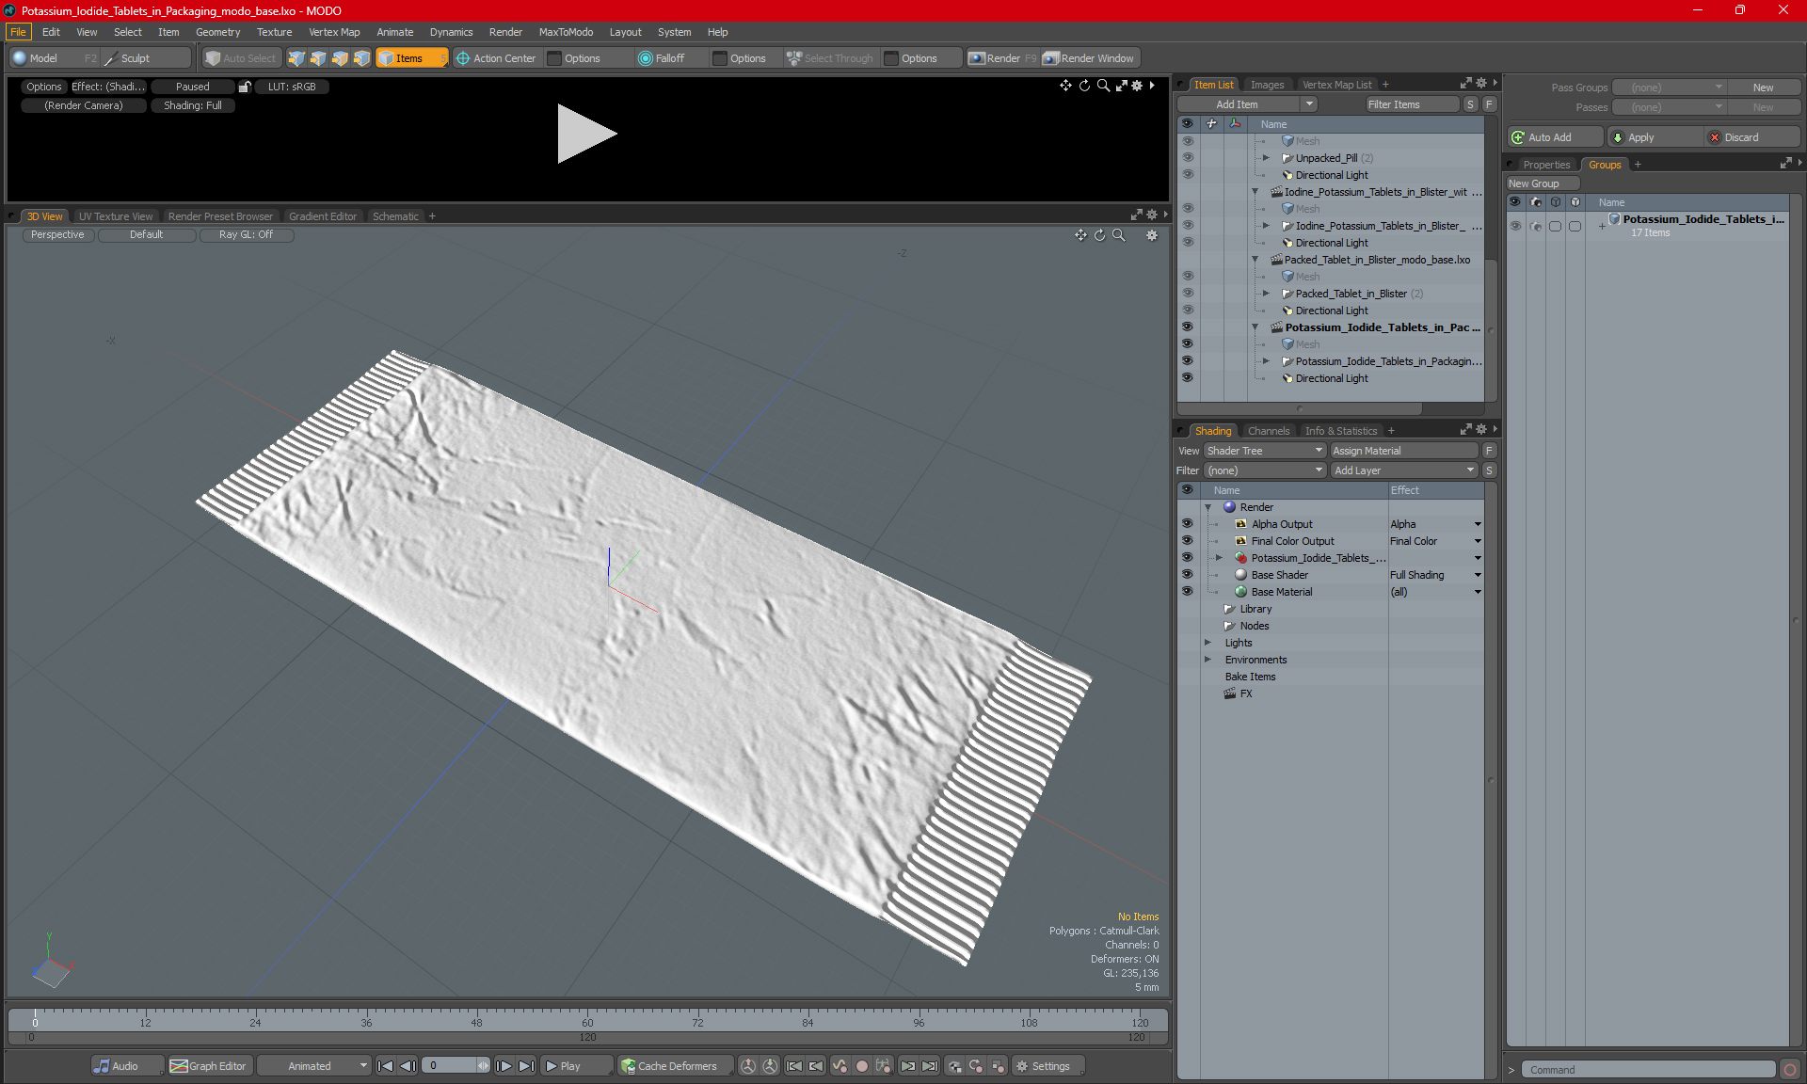Expand Environments in Shader Tree
1807x1084 pixels.
[x=1207, y=660]
